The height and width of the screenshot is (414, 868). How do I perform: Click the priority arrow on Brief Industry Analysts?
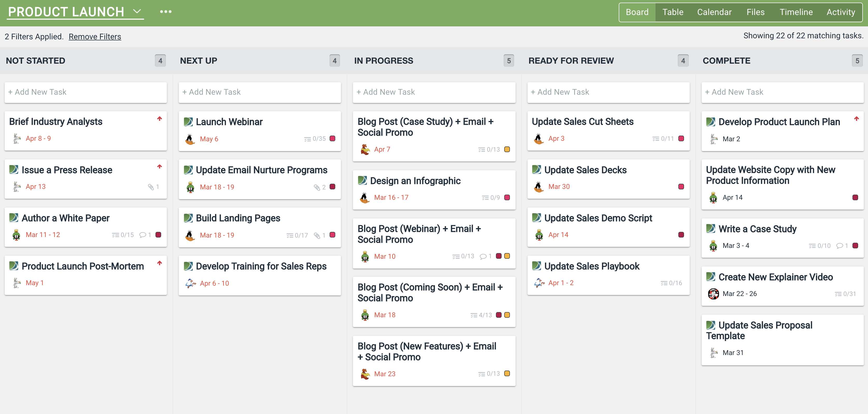(159, 119)
